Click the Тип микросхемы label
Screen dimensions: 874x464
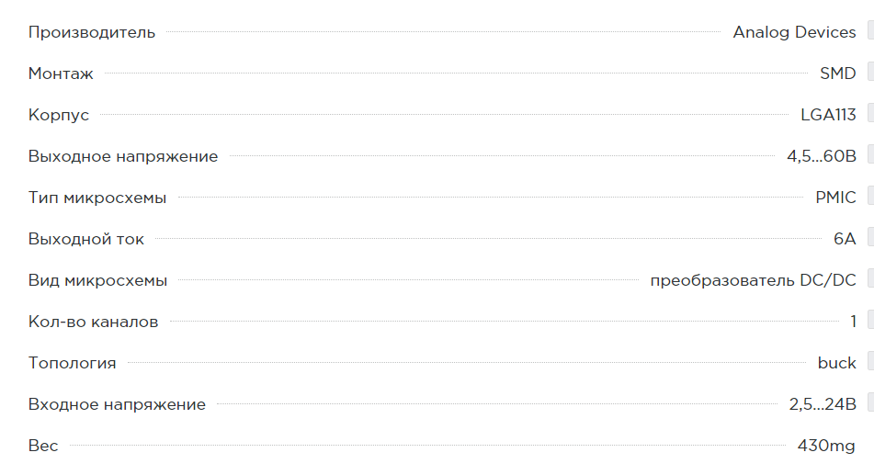tap(97, 198)
